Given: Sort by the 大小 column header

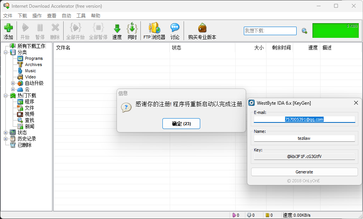Looking at the screenshot, I should pos(251,48).
